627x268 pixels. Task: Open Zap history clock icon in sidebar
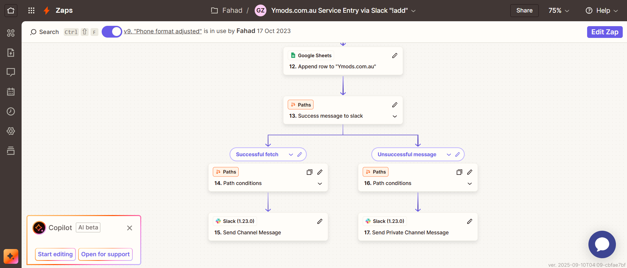pos(11,111)
